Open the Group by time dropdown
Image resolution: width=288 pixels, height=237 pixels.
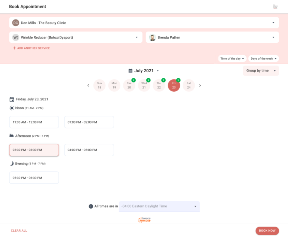pyautogui.click(x=261, y=71)
